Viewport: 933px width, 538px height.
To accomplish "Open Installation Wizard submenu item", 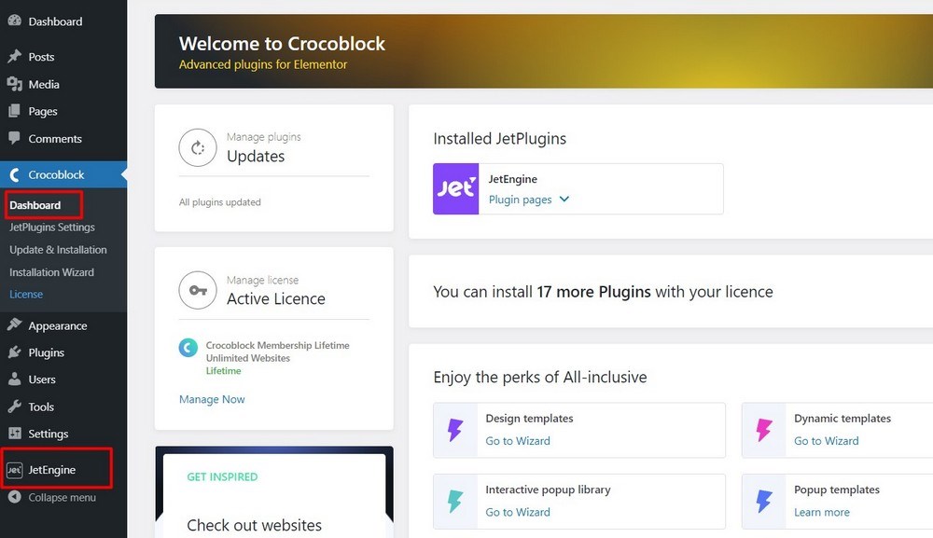I will pyautogui.click(x=51, y=272).
